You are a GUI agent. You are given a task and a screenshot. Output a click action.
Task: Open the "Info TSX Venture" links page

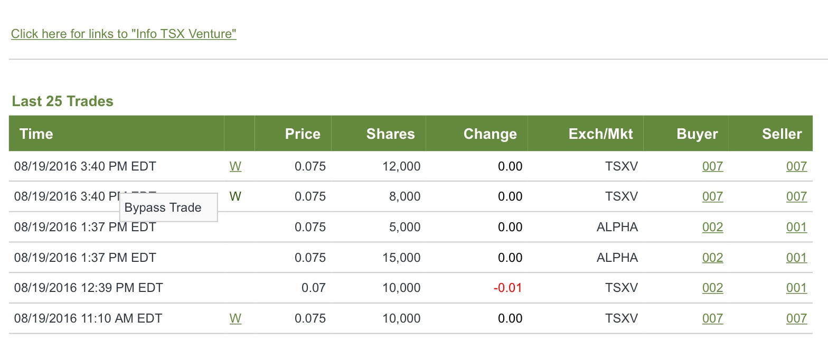coord(124,34)
